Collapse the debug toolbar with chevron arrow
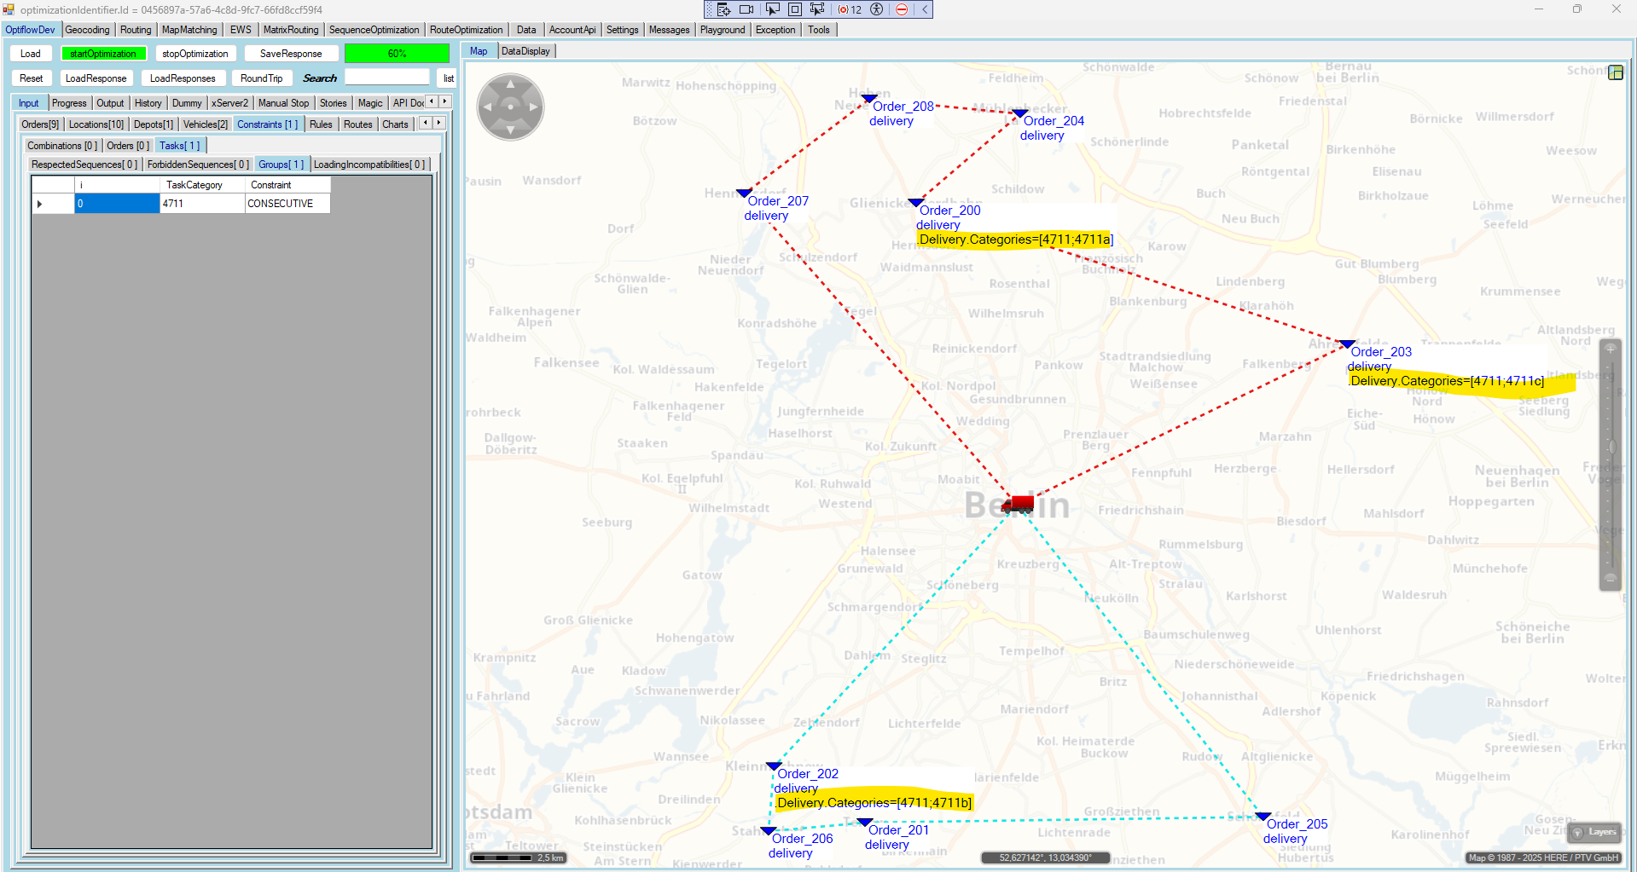The width and height of the screenshot is (1637, 872). (924, 9)
